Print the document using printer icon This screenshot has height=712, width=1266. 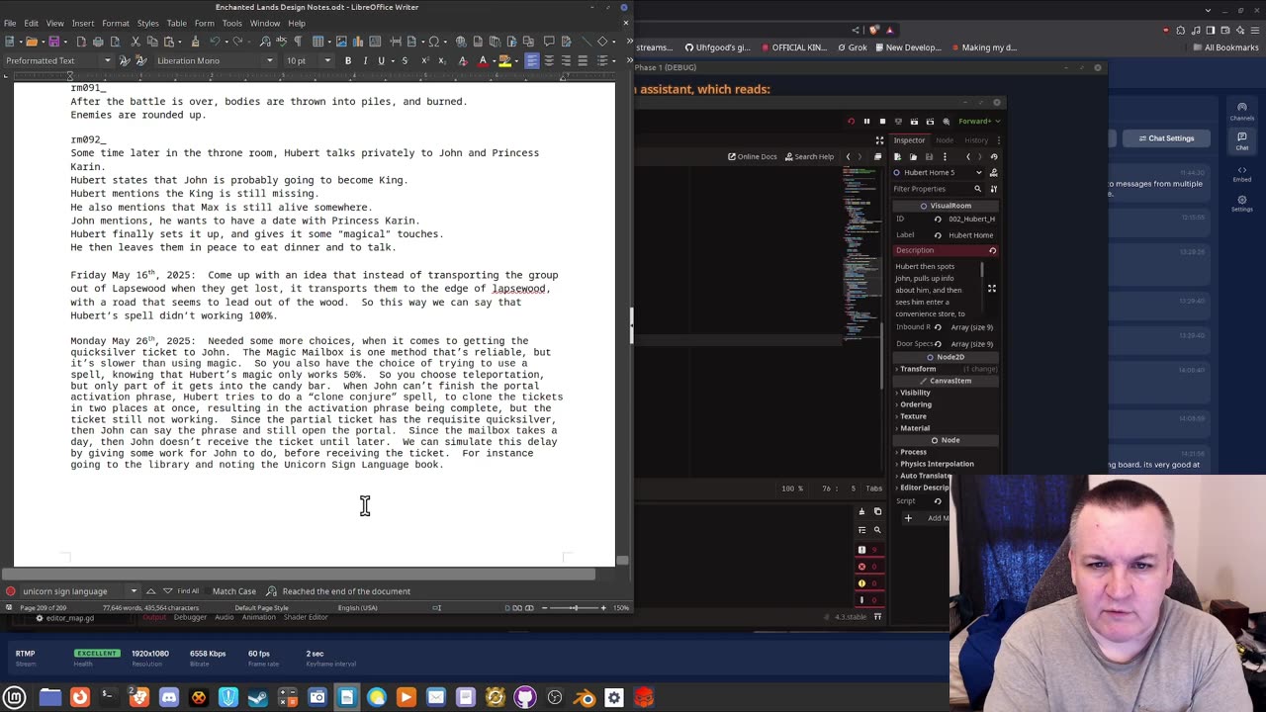98,42
